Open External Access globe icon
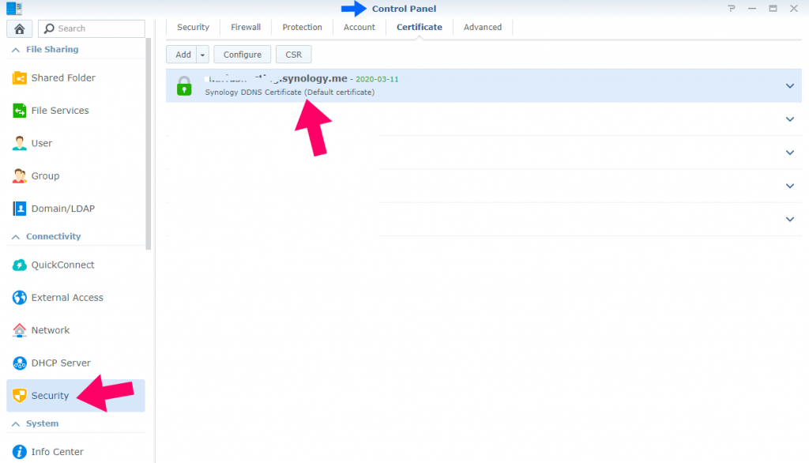The width and height of the screenshot is (809, 463). pos(20,298)
